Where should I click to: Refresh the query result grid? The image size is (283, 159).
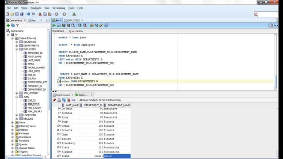pyautogui.click(x=64, y=100)
